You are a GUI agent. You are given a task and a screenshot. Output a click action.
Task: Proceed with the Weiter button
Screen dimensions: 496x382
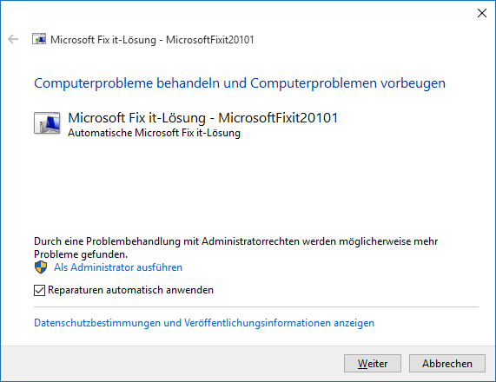(x=373, y=364)
